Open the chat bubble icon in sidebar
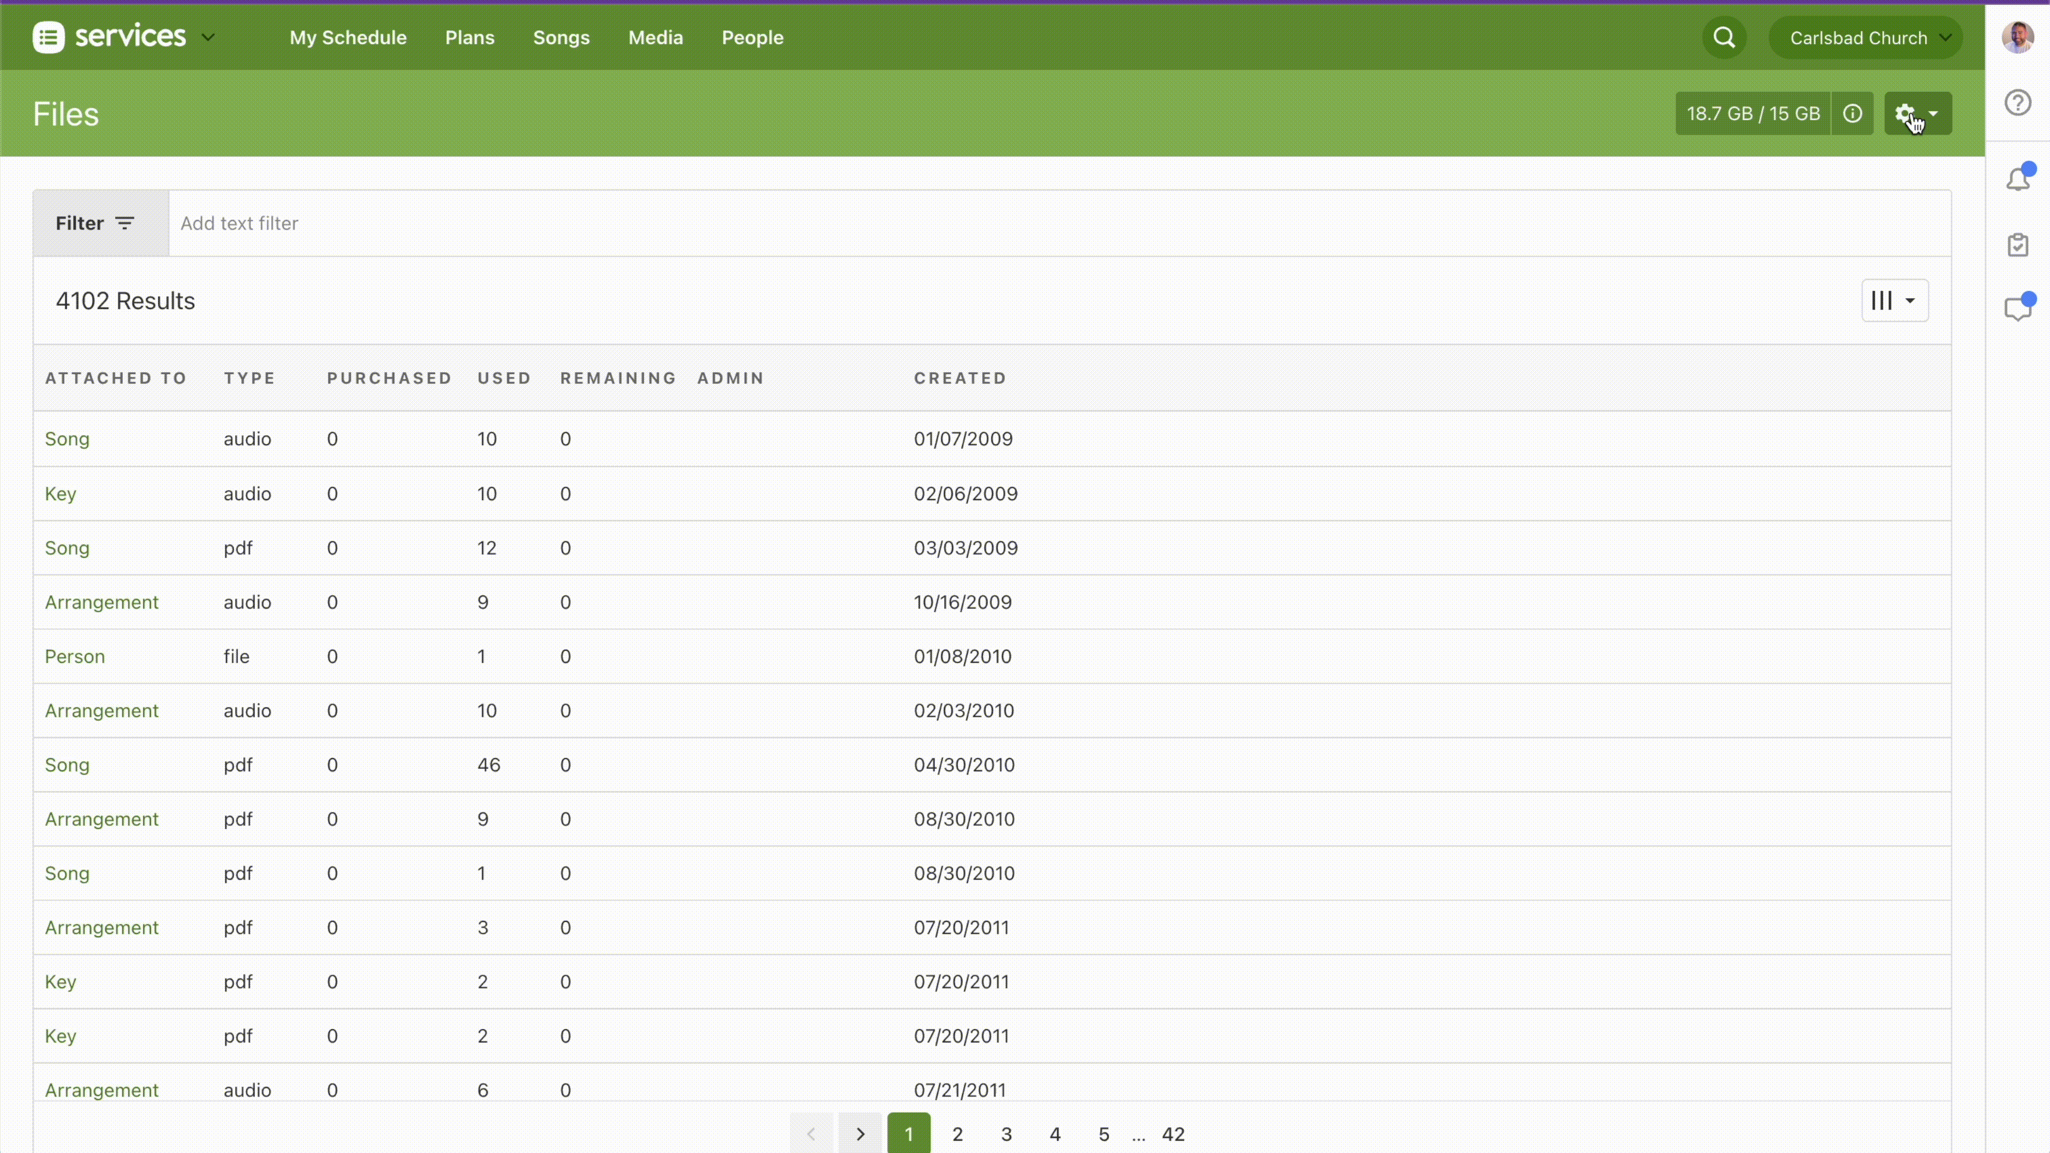The image size is (2050, 1153). point(2017,308)
